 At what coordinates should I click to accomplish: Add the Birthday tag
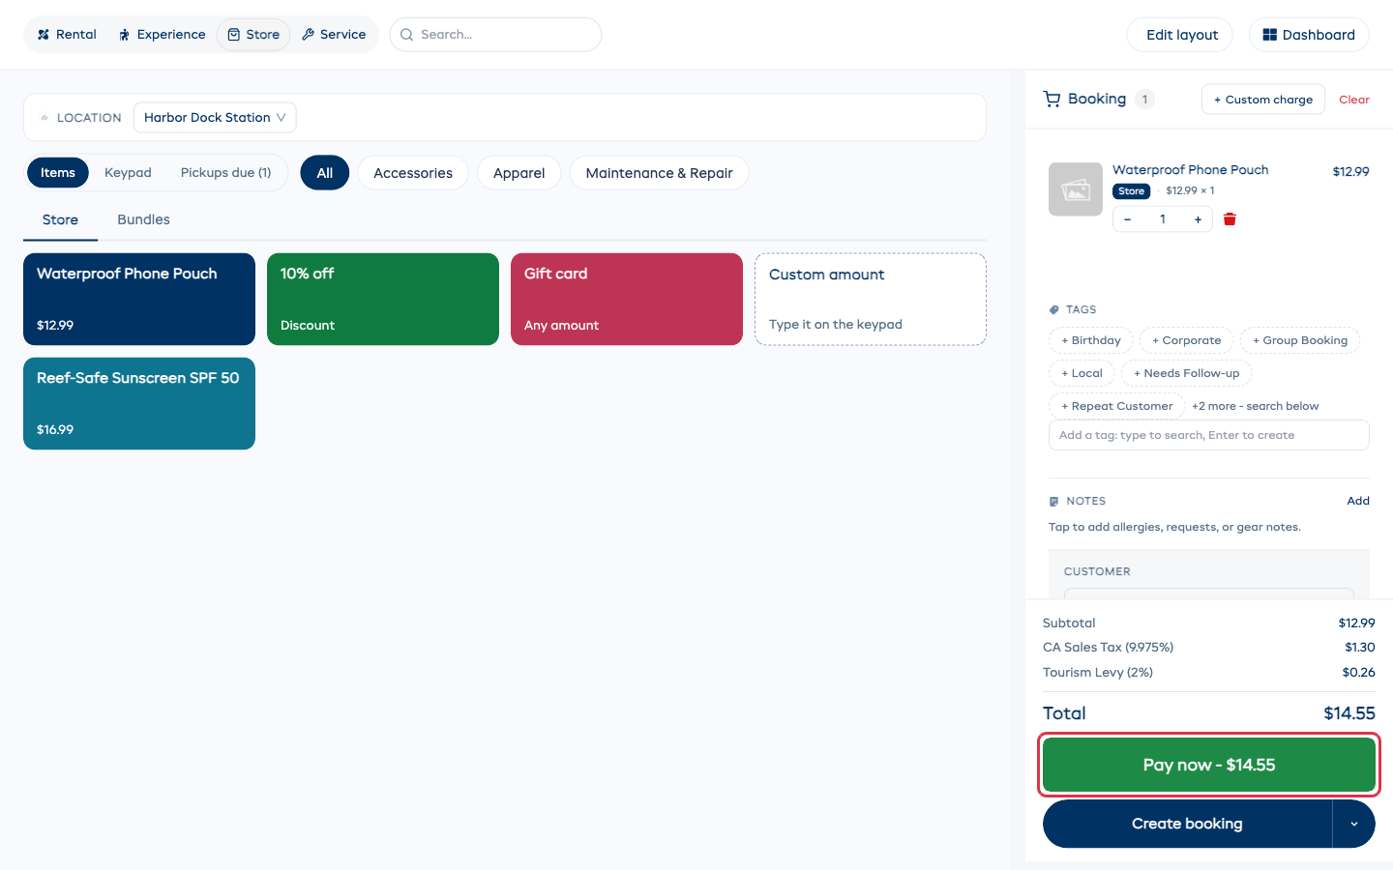pyautogui.click(x=1091, y=340)
